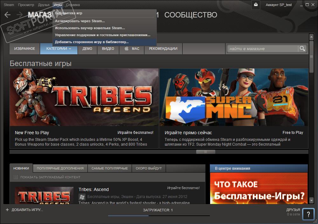The height and width of the screenshot is (224, 318).
Task: Open the Просмотр menu
Action: click(x=26, y=5)
